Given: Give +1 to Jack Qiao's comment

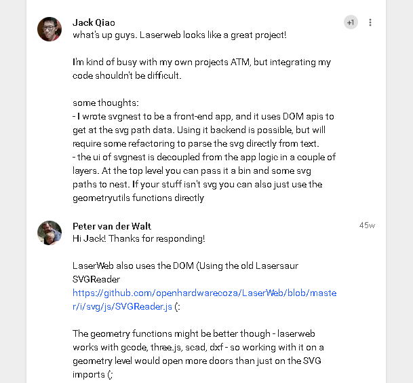Looking at the screenshot, I should coord(351,22).
